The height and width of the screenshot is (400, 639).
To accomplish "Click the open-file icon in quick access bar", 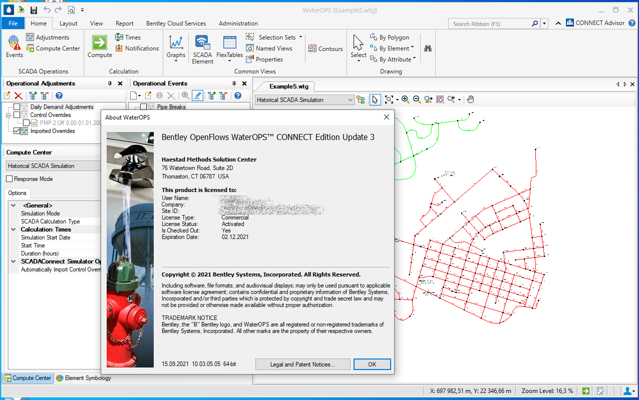I will [21, 10].
